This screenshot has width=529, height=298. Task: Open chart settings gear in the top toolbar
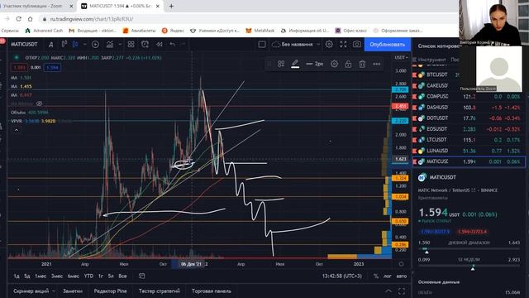coord(329,44)
